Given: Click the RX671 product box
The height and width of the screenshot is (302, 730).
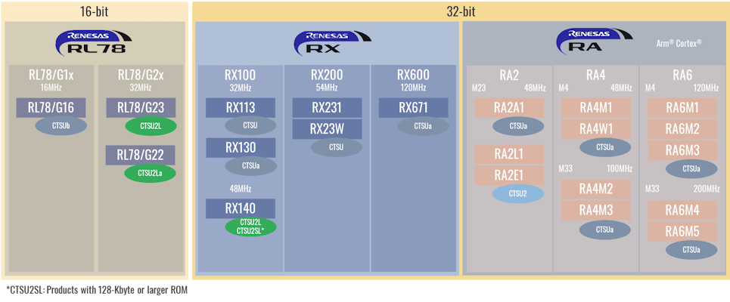Looking at the screenshot, I should (x=414, y=108).
